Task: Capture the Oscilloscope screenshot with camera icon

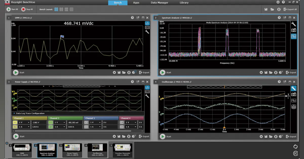Action: [294, 94]
